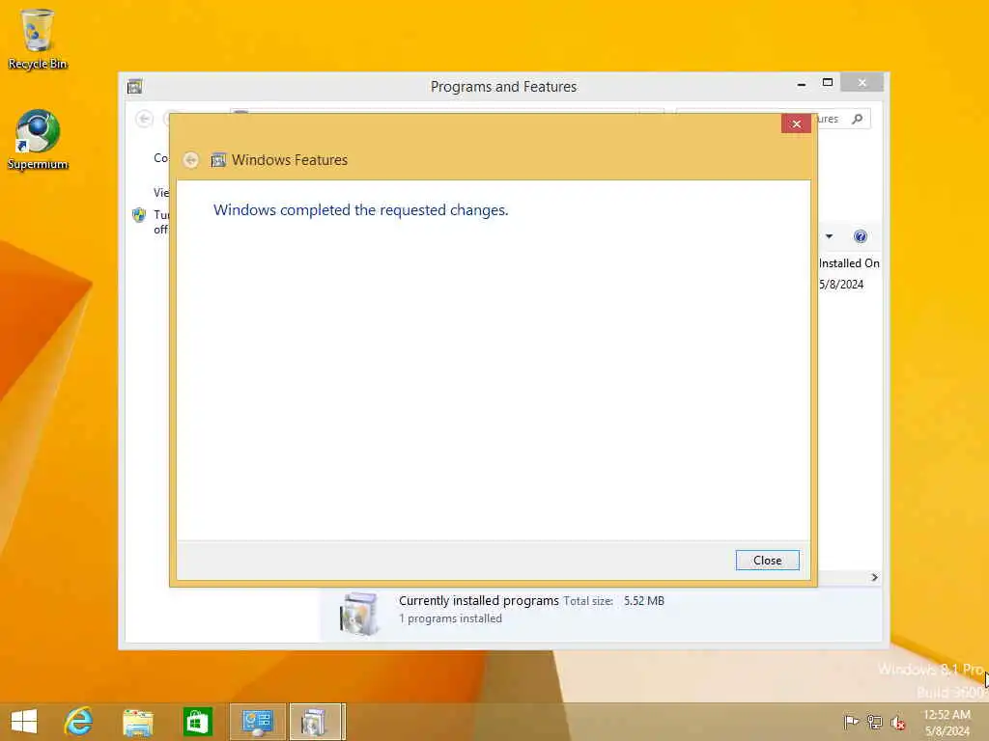Viewport: 989px width, 741px height.
Task: Click the right arrow of horizontal scrollbar
Action: click(874, 577)
